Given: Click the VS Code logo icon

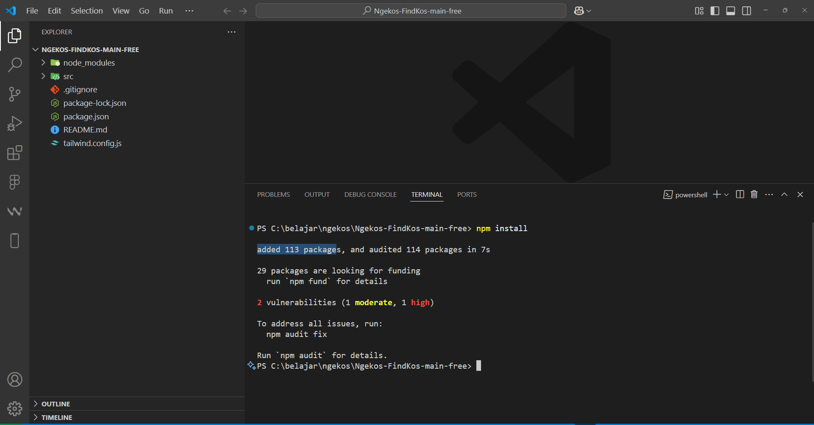Looking at the screenshot, I should click(x=11, y=11).
